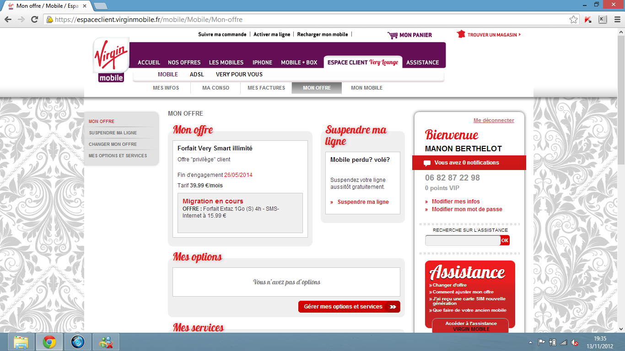Screen dimensions: 625x351
Task: Click the assistance search input field
Action: [x=463, y=240]
